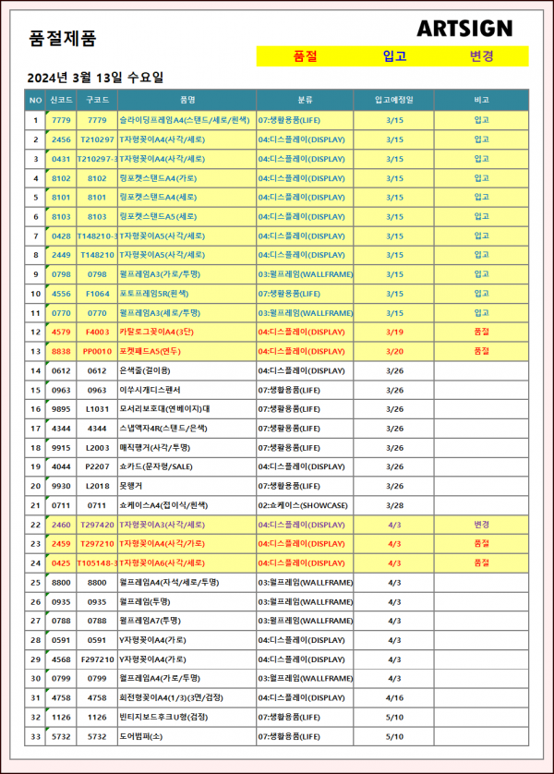Select the blue 입고 legend cell at the top
Viewport: 554px width, 774px height.
coord(394,56)
